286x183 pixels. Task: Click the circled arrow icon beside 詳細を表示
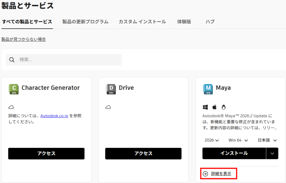click(205, 174)
